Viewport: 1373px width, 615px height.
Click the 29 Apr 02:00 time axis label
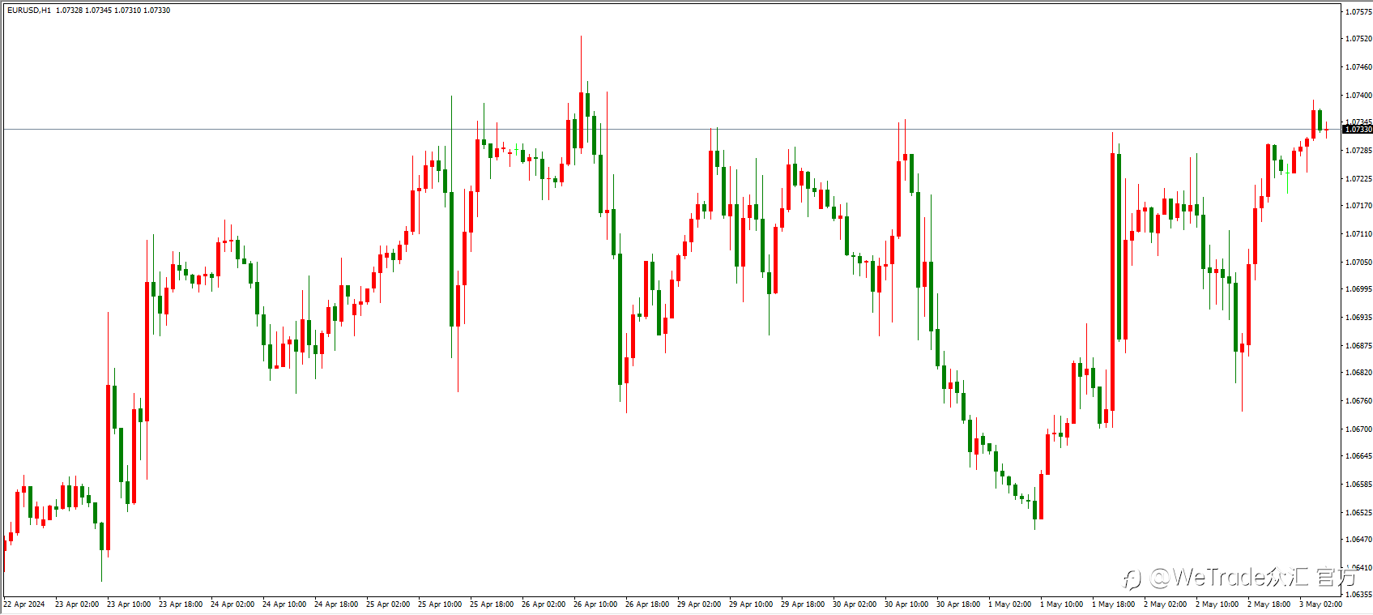click(699, 604)
